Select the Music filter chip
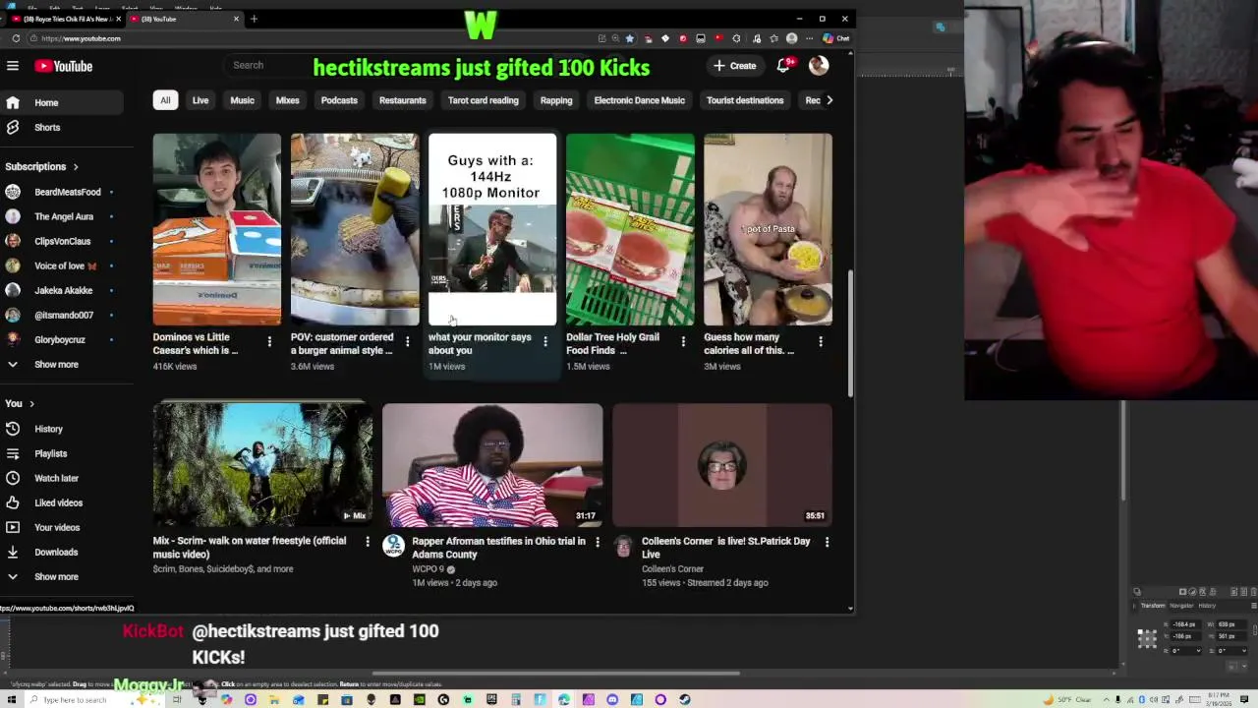 (x=242, y=100)
